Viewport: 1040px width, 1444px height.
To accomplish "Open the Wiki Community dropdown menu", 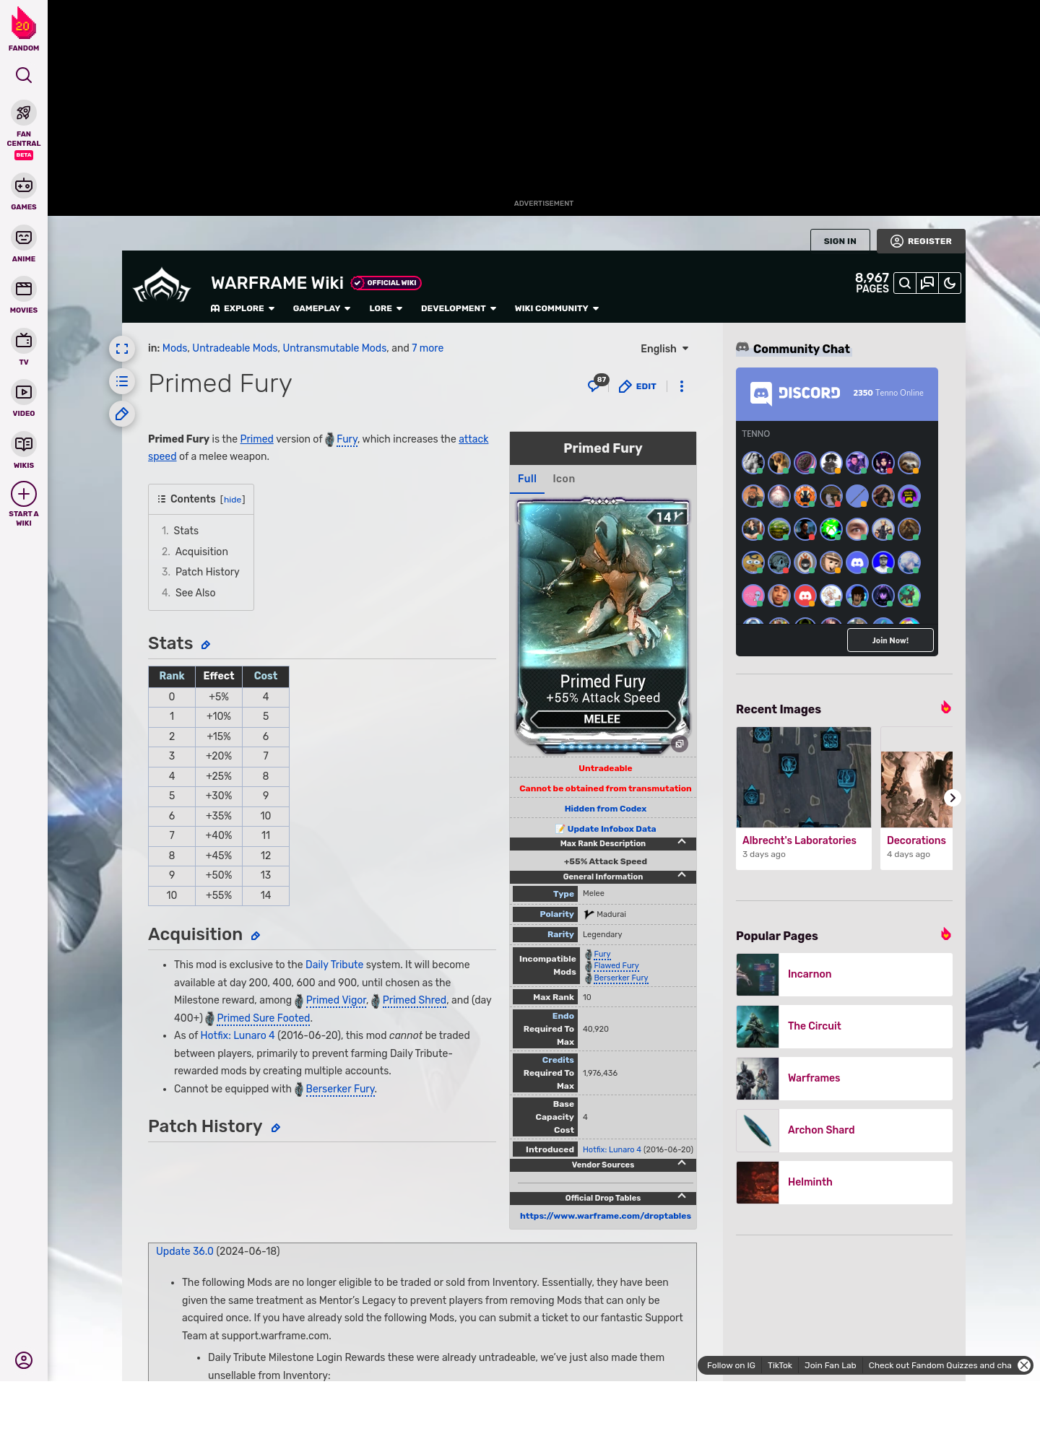I will pyautogui.click(x=557, y=308).
